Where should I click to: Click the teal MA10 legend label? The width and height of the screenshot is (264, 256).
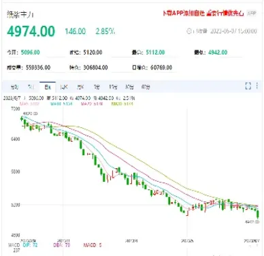61,104
